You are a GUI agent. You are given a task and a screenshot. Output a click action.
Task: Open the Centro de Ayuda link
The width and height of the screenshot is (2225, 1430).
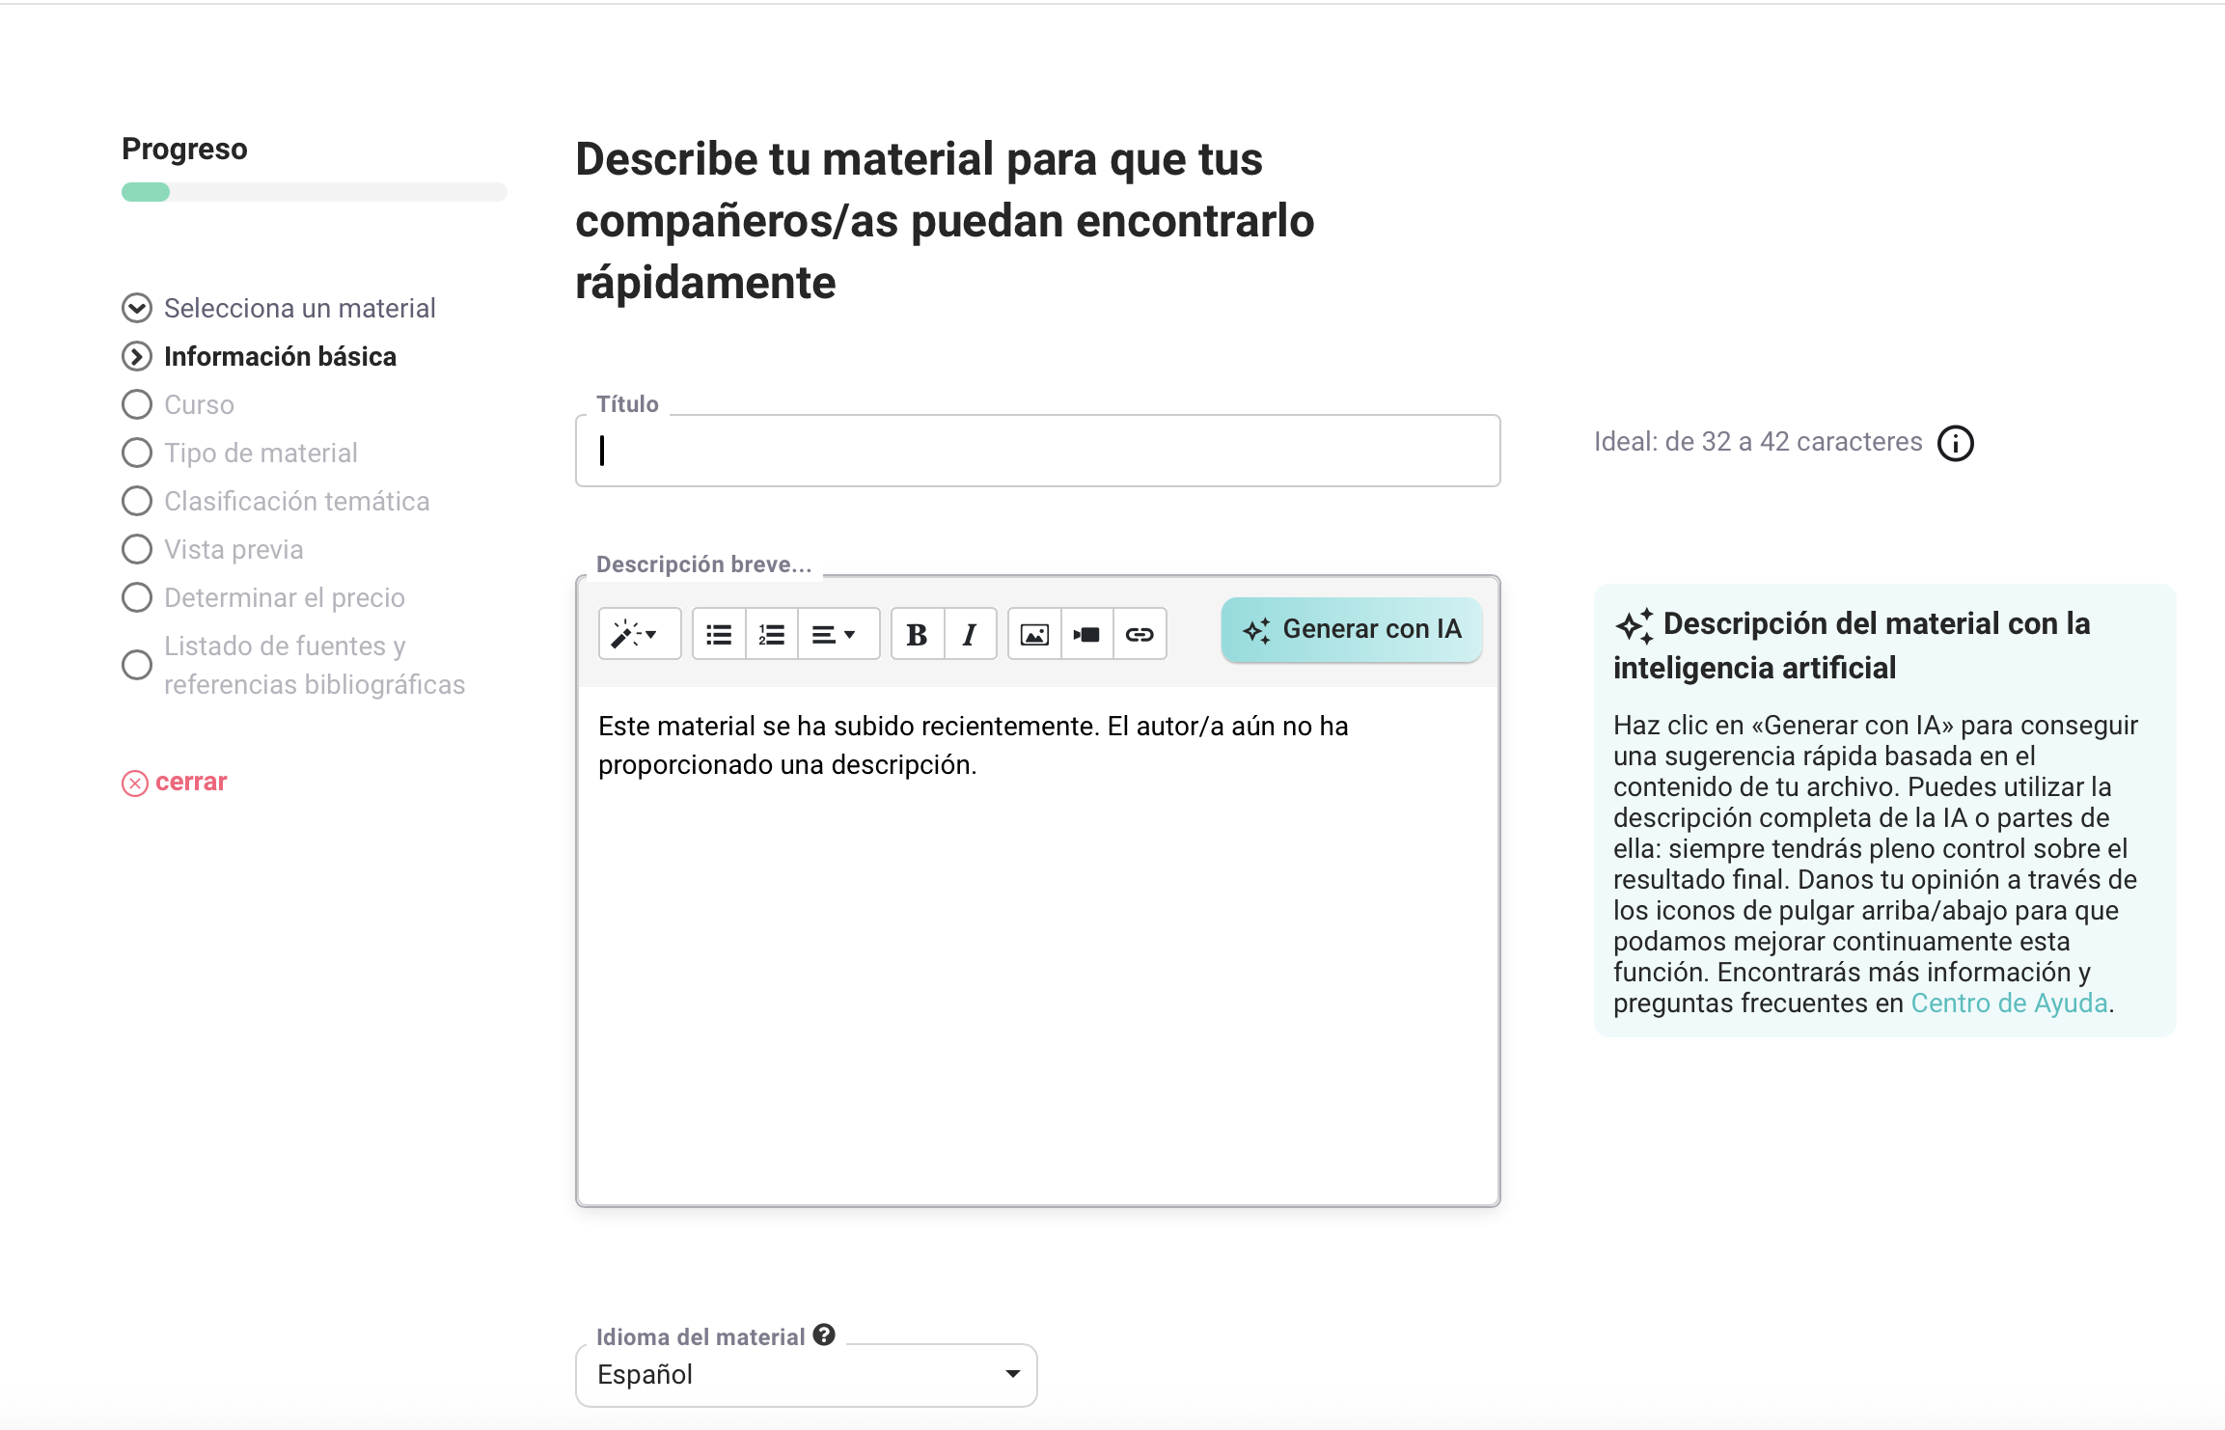2008,1003
